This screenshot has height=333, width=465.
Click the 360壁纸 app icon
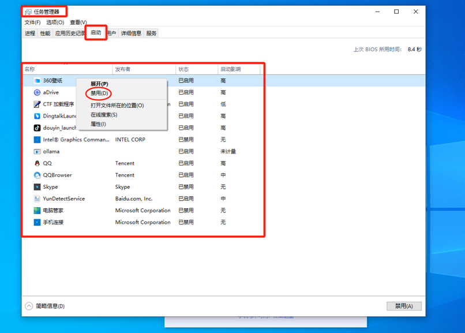37,81
